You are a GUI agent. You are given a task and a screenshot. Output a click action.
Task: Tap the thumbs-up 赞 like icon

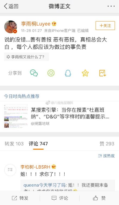pos(95,198)
